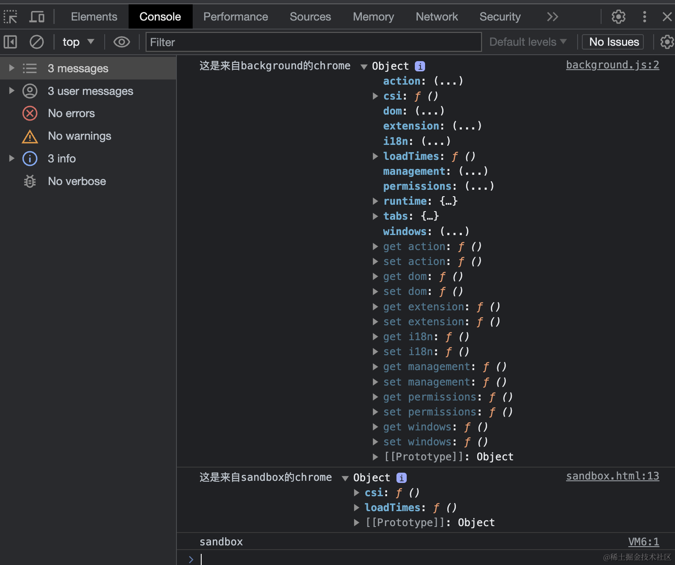
Task: Toggle the console sidebar panel
Action: (10, 42)
